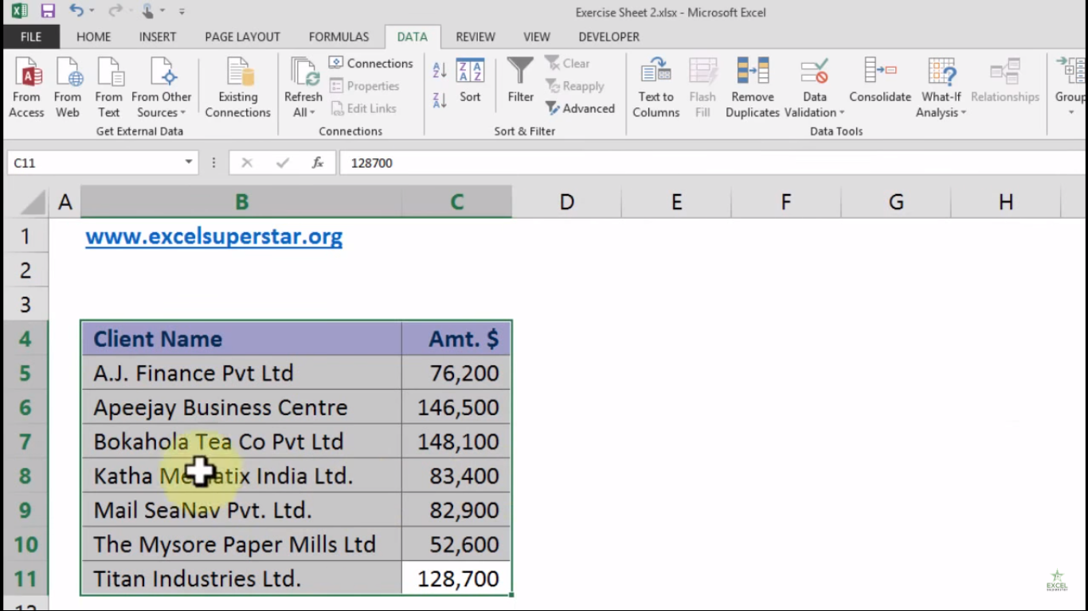The height and width of the screenshot is (611, 1088).
Task: Switch to the INSERT tab
Action: 158,37
